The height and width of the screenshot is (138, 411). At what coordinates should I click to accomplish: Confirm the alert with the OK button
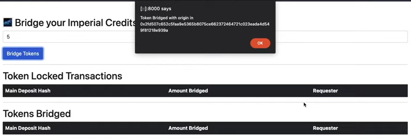[260, 43]
